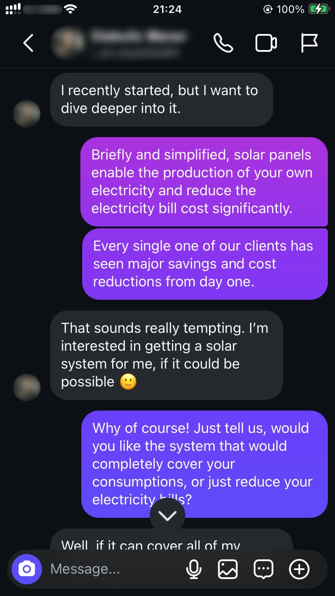Start an audio call with phone icon
Screen dimensions: 335x596
click(x=223, y=43)
